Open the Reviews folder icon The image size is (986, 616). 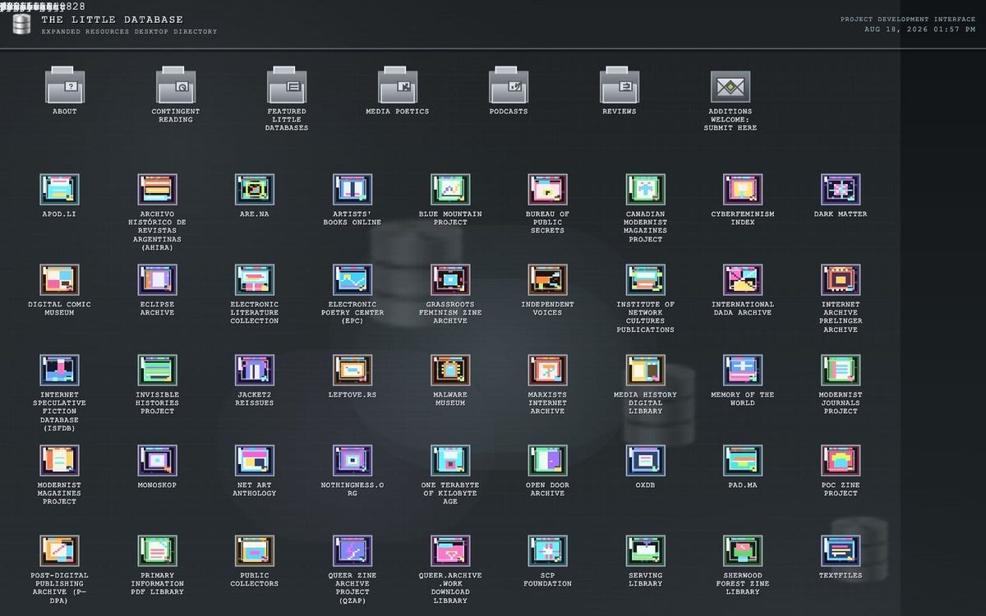click(x=620, y=85)
